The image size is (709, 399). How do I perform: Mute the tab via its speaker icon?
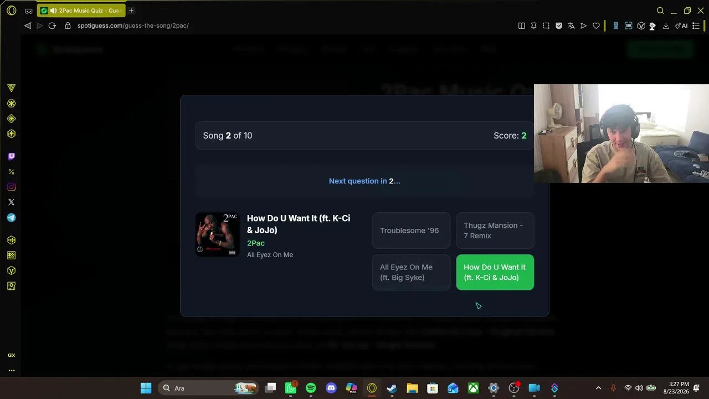(53, 11)
